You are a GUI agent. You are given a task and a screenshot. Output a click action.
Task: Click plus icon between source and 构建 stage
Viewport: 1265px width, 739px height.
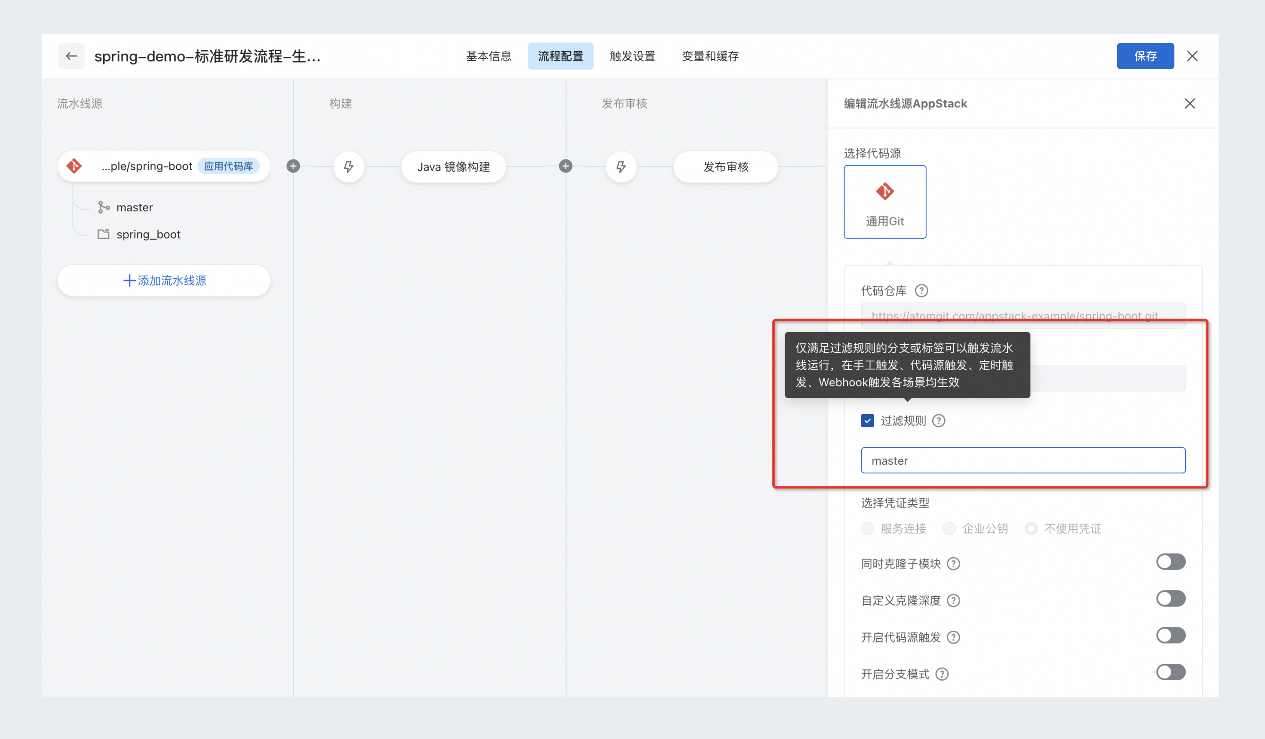click(x=293, y=166)
